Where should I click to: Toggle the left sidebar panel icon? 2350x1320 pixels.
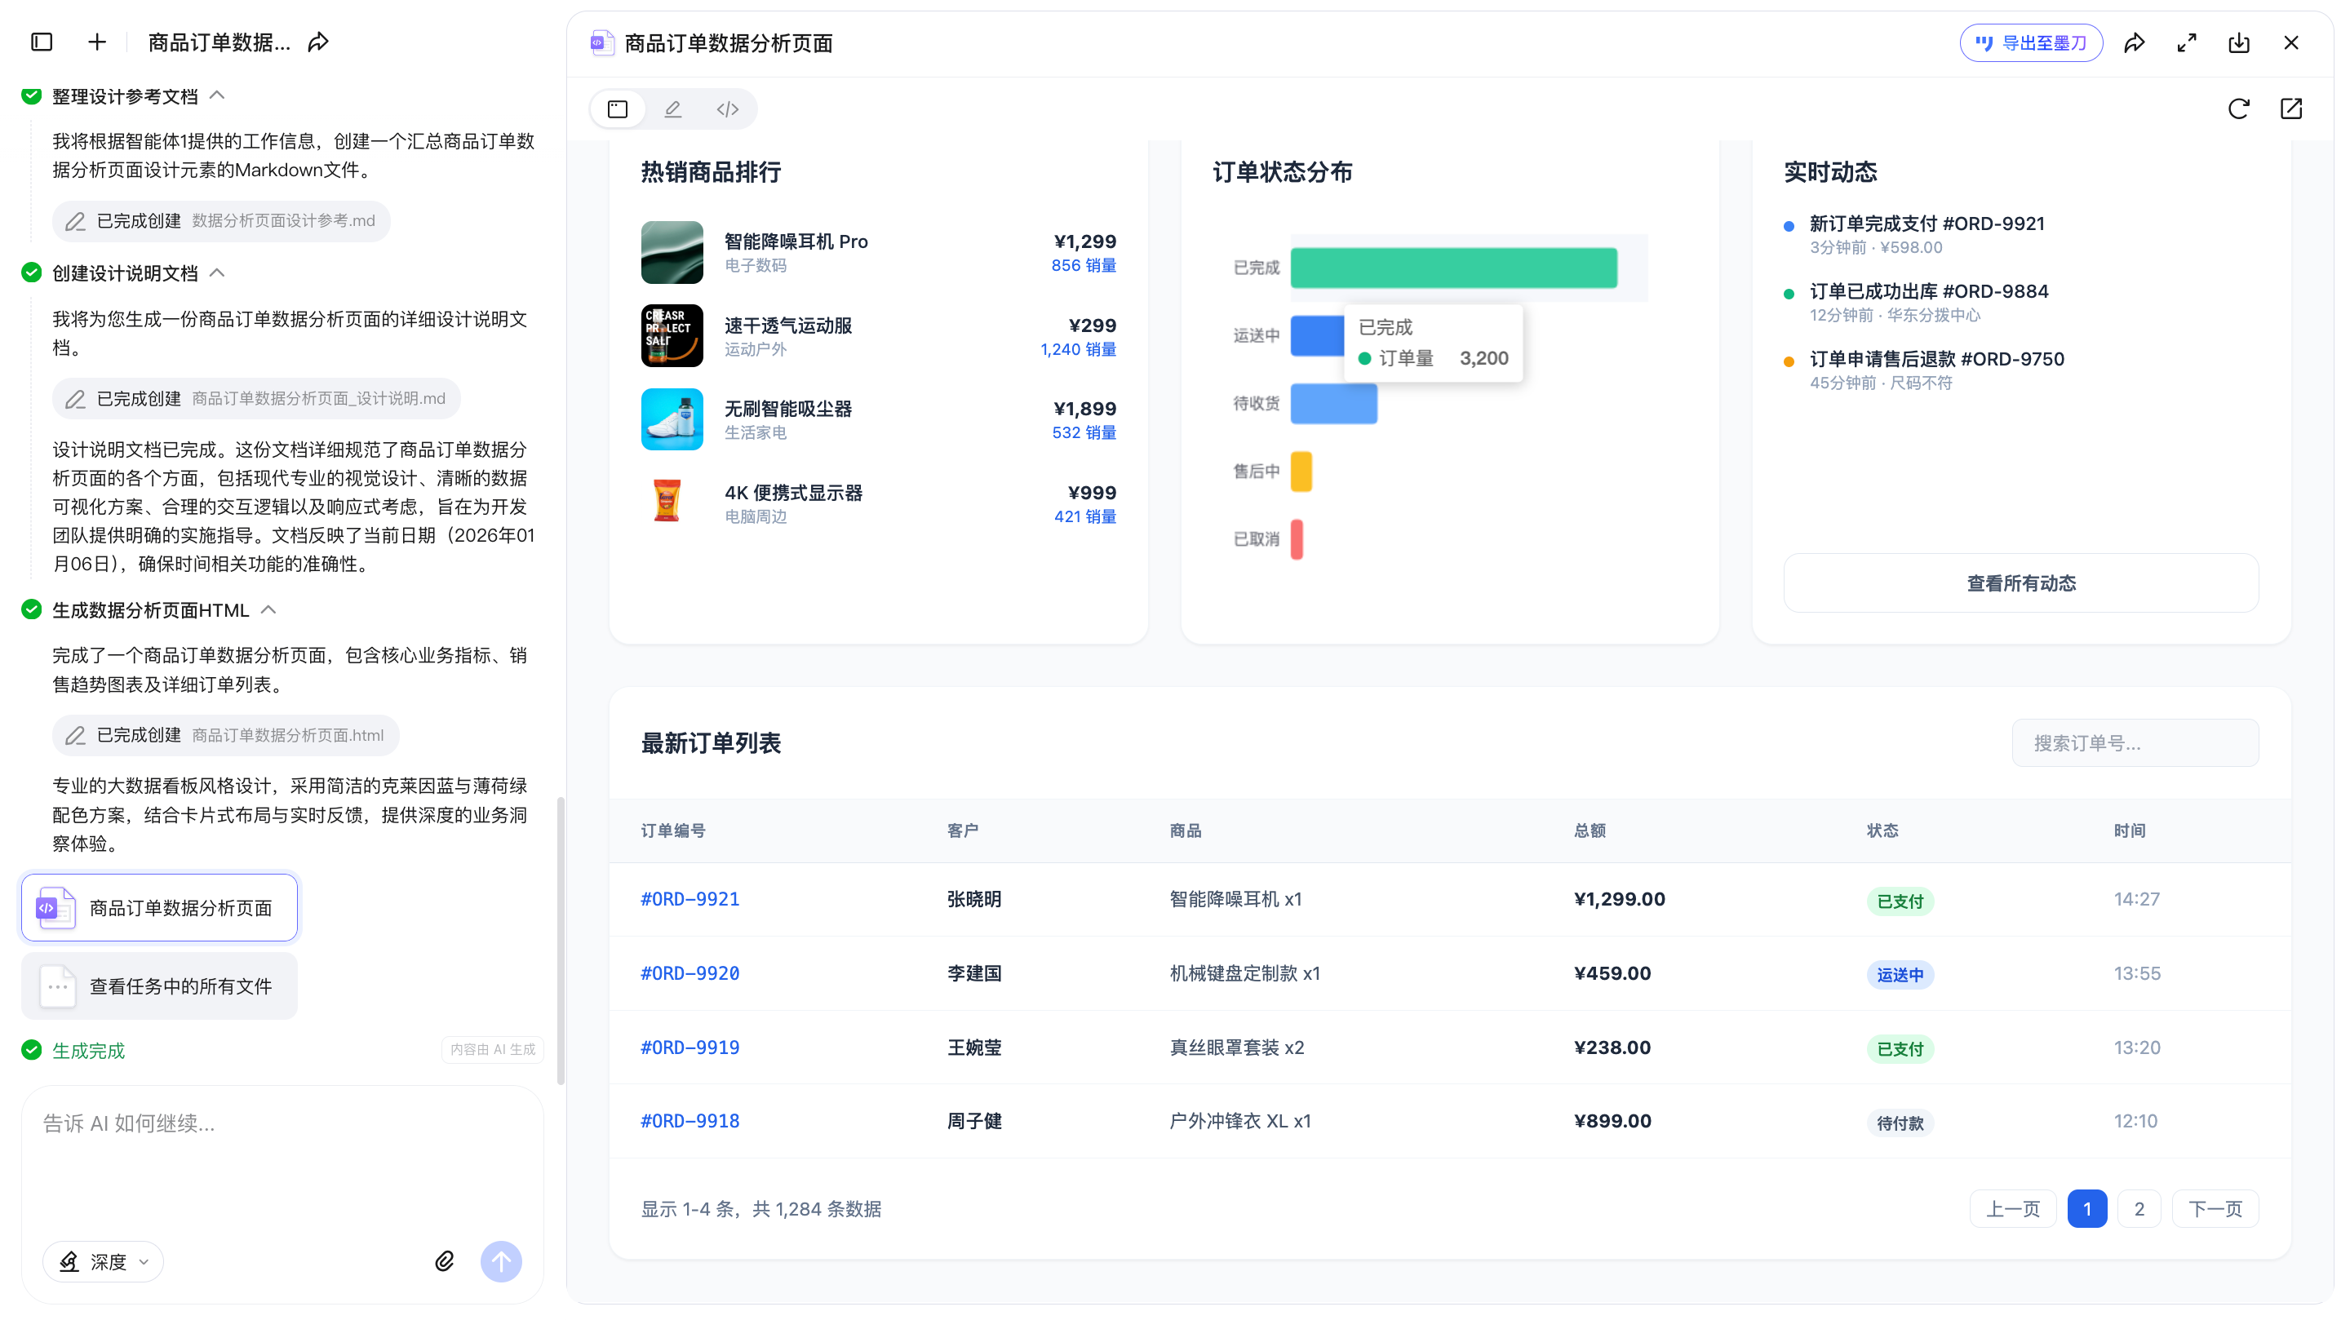tap(42, 42)
